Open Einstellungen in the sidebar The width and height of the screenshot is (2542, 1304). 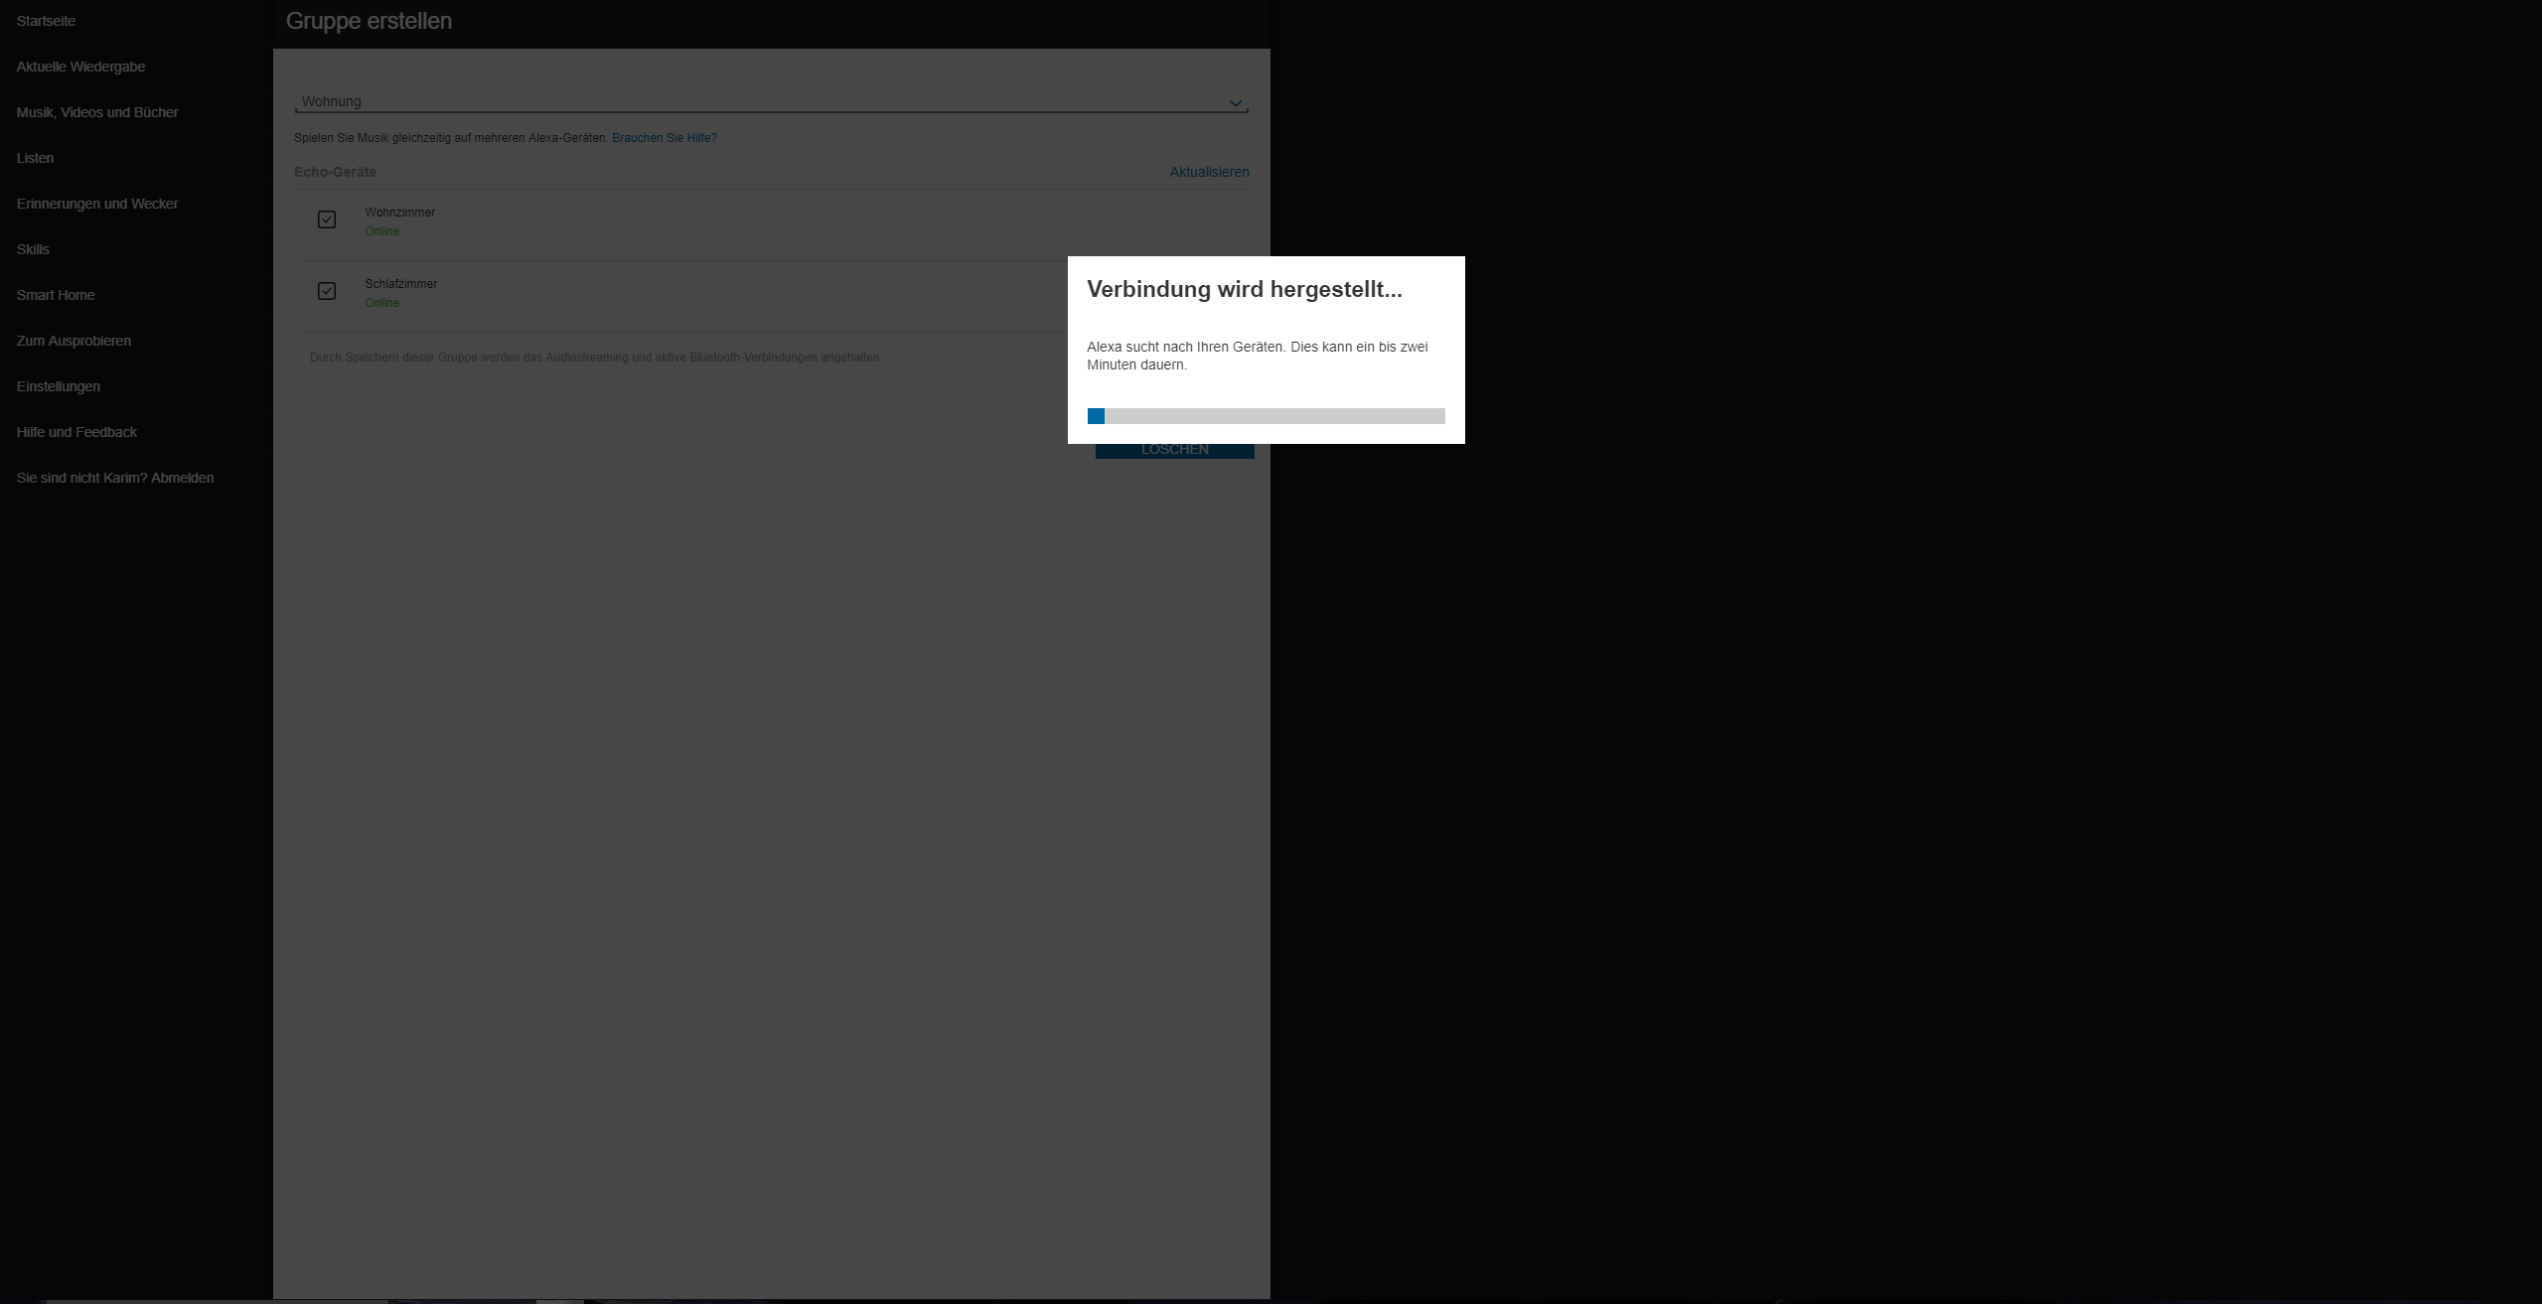[58, 386]
